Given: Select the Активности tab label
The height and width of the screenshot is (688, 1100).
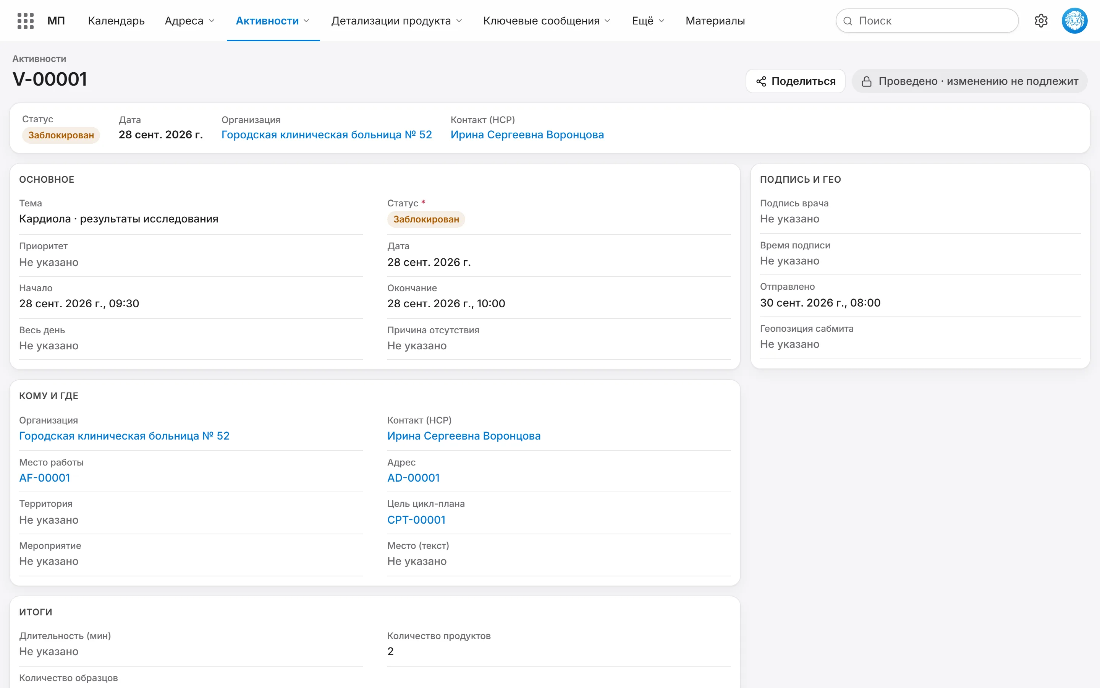Looking at the screenshot, I should tap(267, 21).
